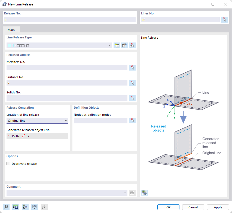232x213 pixels.
Task: Open the fx formula editor icon
Action: [x=44, y=207]
